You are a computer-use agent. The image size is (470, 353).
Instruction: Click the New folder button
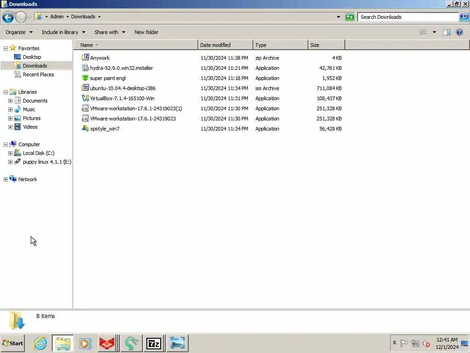click(x=146, y=32)
